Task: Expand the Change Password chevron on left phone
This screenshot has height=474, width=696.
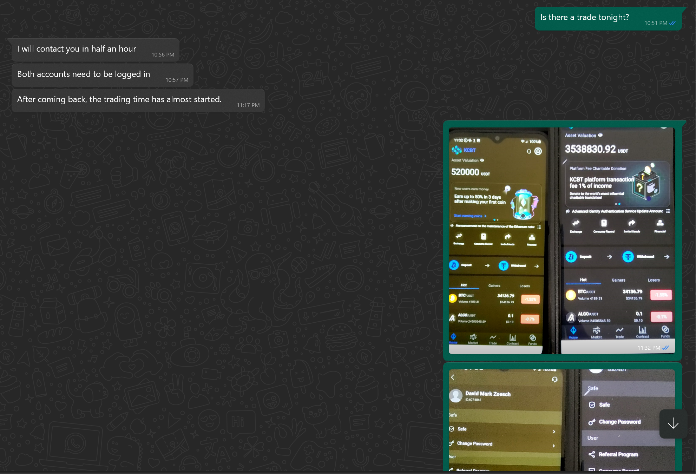Action: pos(554,446)
